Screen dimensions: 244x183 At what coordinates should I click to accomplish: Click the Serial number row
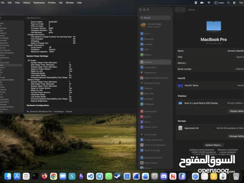click(x=210, y=69)
